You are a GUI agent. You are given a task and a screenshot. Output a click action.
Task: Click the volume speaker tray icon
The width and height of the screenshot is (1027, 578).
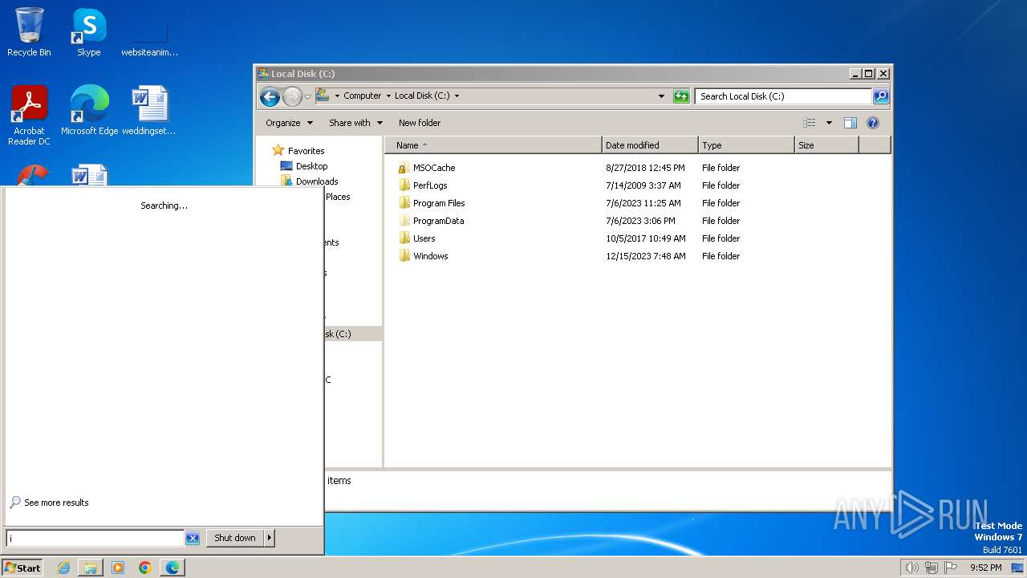[912, 568]
